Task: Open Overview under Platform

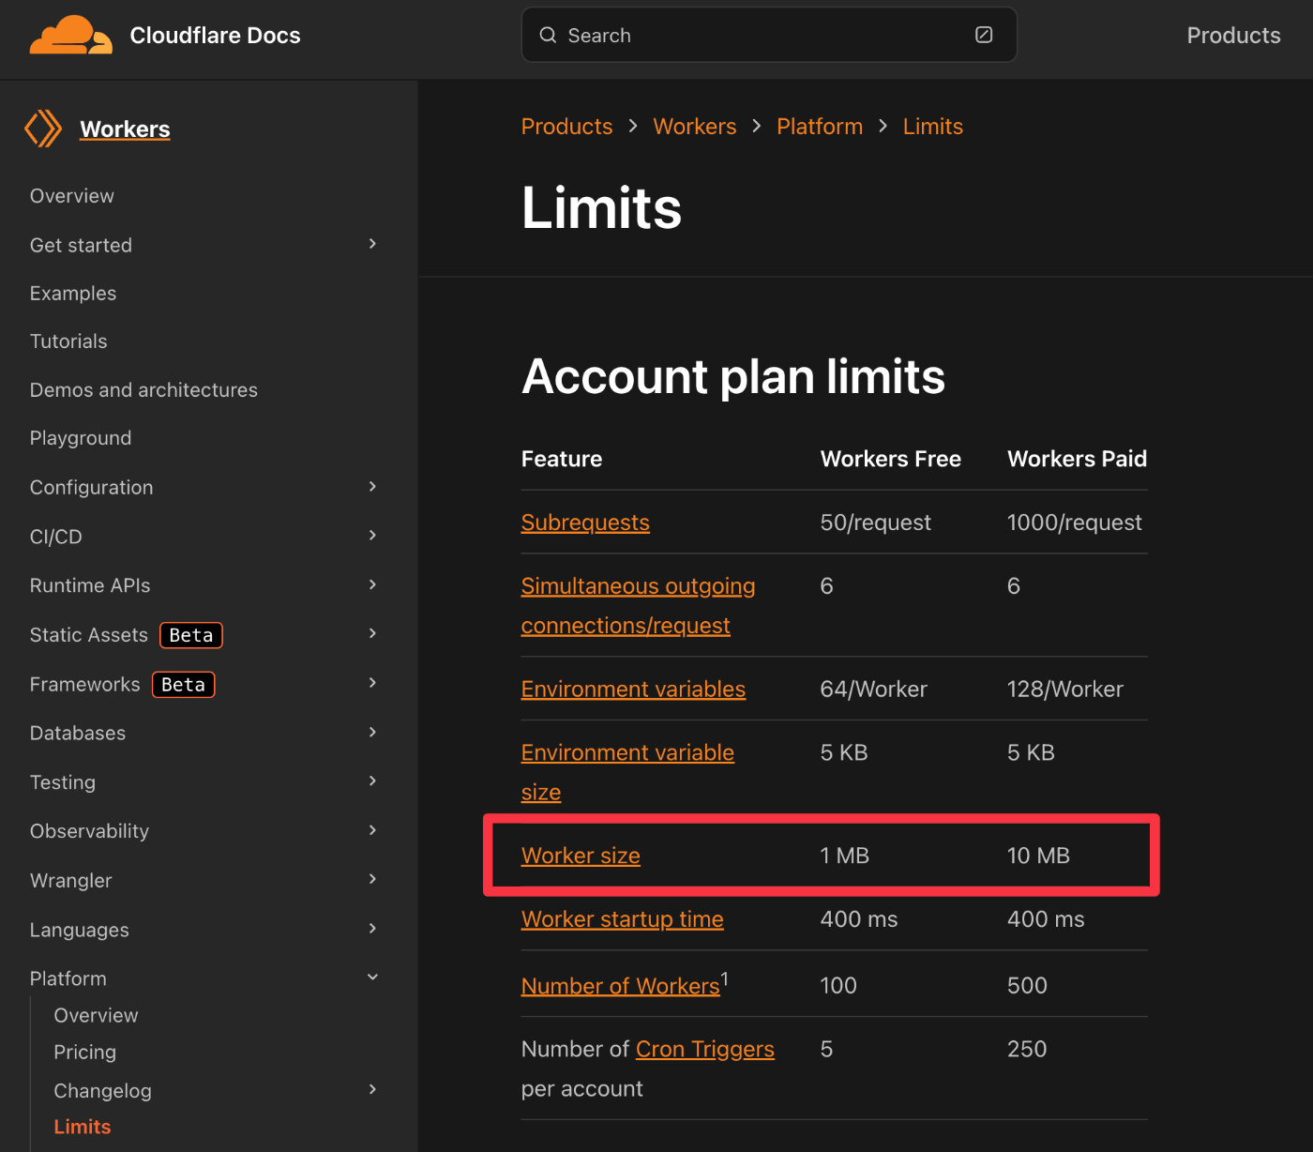Action: click(96, 1016)
